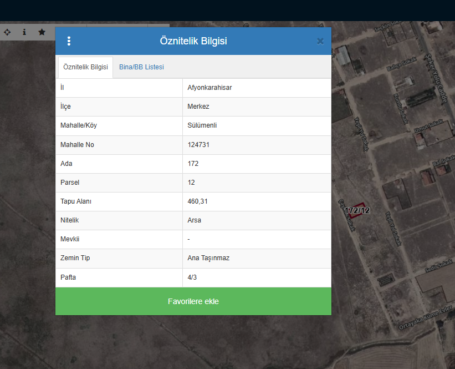Click the 172/12 parcel on the map

(357, 210)
